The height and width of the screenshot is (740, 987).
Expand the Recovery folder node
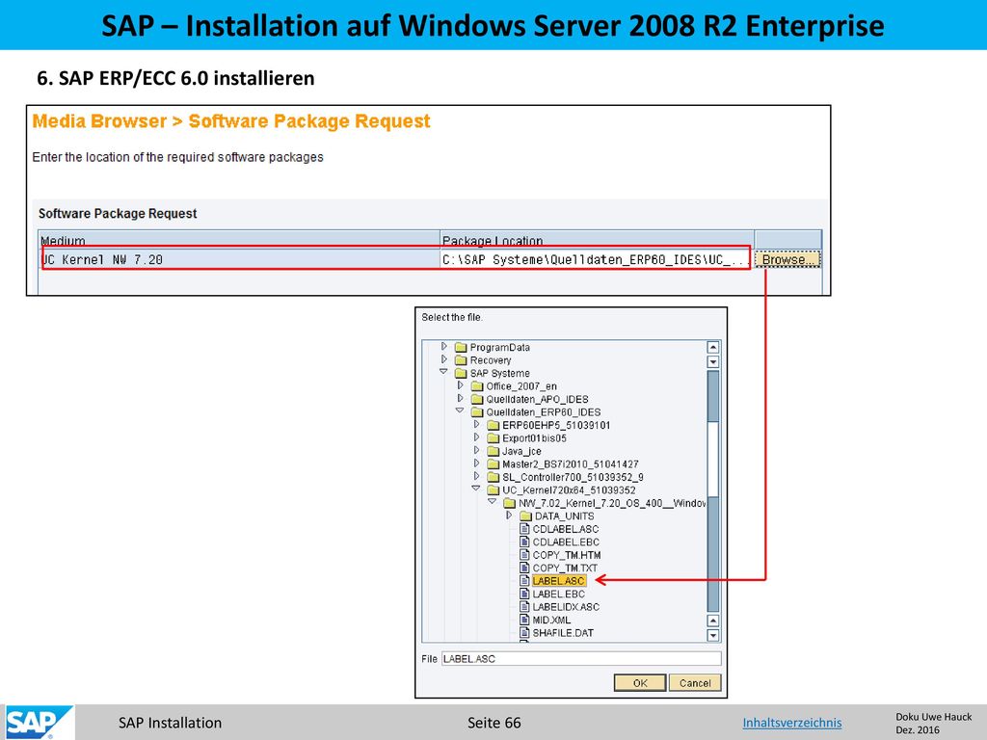point(443,359)
